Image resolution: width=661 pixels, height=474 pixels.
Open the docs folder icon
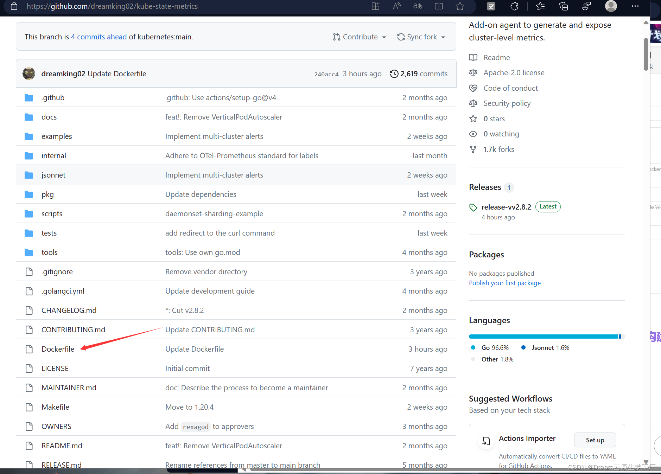[29, 117]
